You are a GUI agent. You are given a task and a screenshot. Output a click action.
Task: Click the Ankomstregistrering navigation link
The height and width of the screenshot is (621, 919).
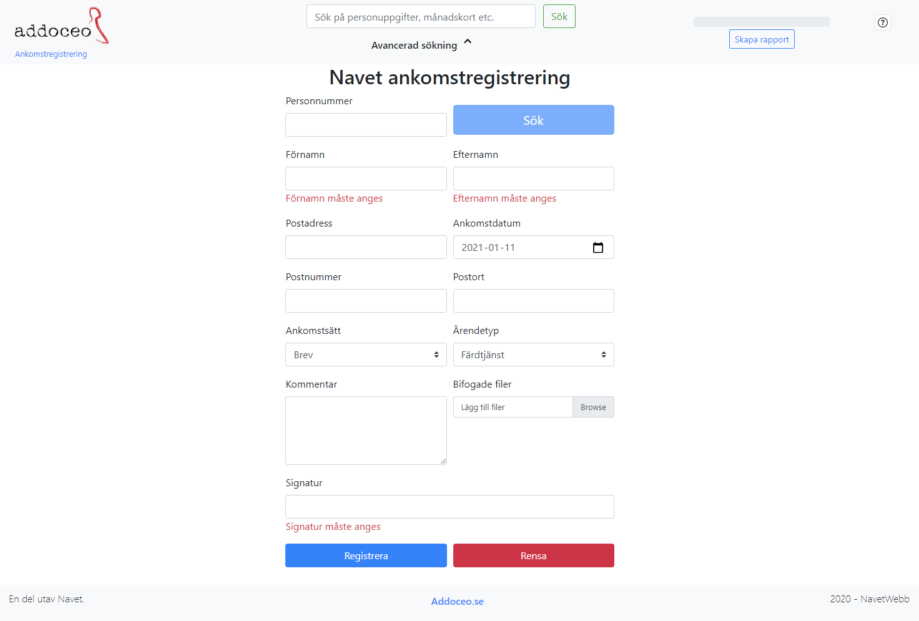pyautogui.click(x=51, y=54)
